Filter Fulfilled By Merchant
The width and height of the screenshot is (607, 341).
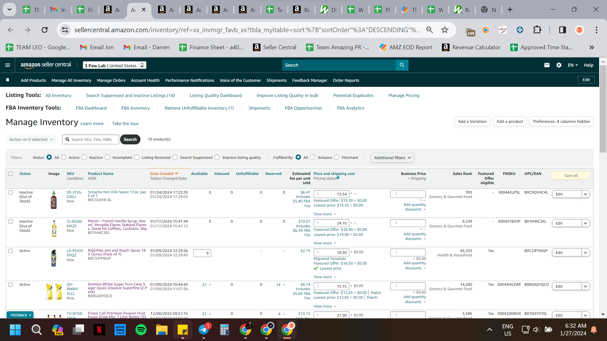click(x=337, y=157)
